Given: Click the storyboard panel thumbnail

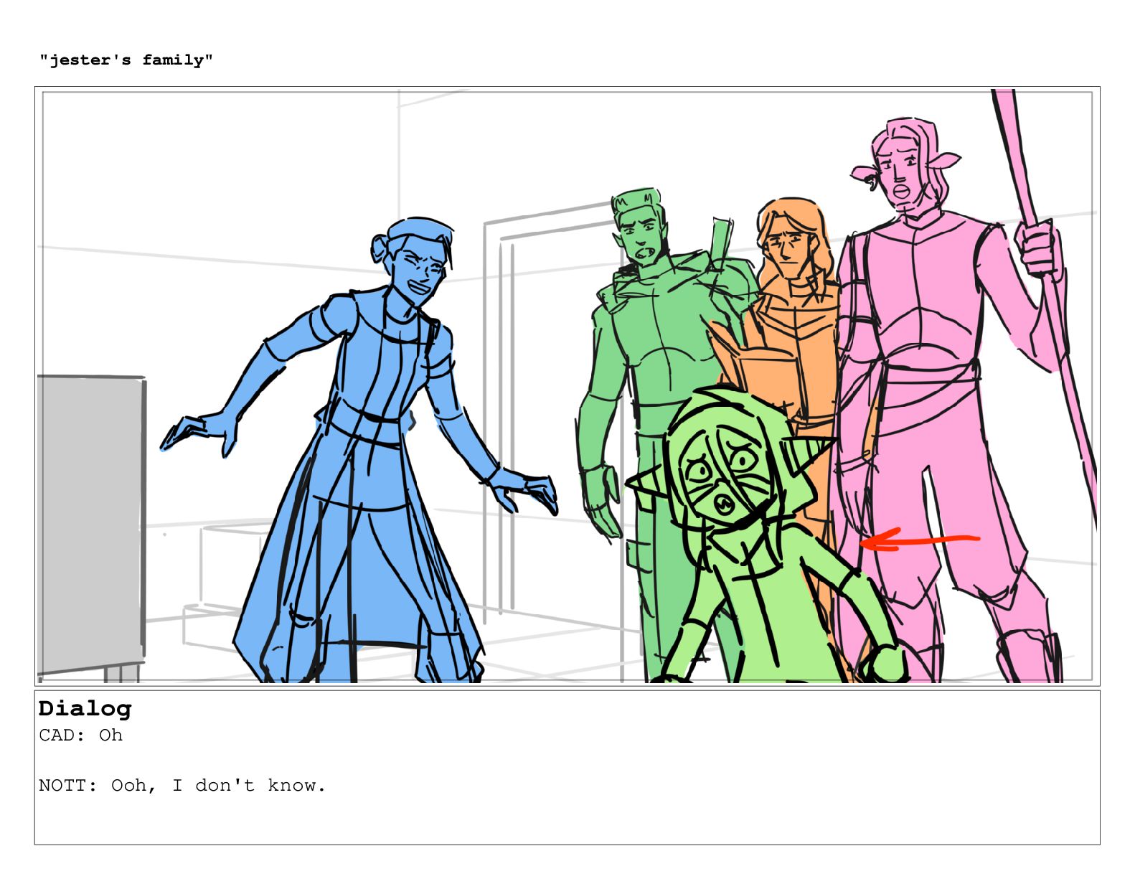Looking at the screenshot, I should pos(567,386).
